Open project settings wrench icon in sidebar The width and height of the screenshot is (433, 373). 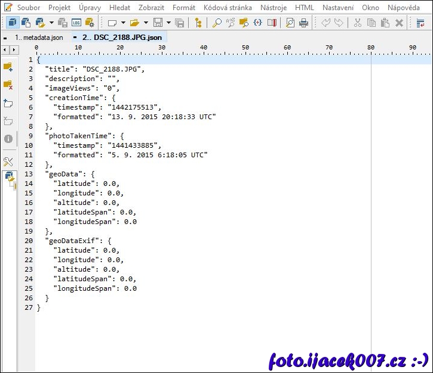click(8, 161)
